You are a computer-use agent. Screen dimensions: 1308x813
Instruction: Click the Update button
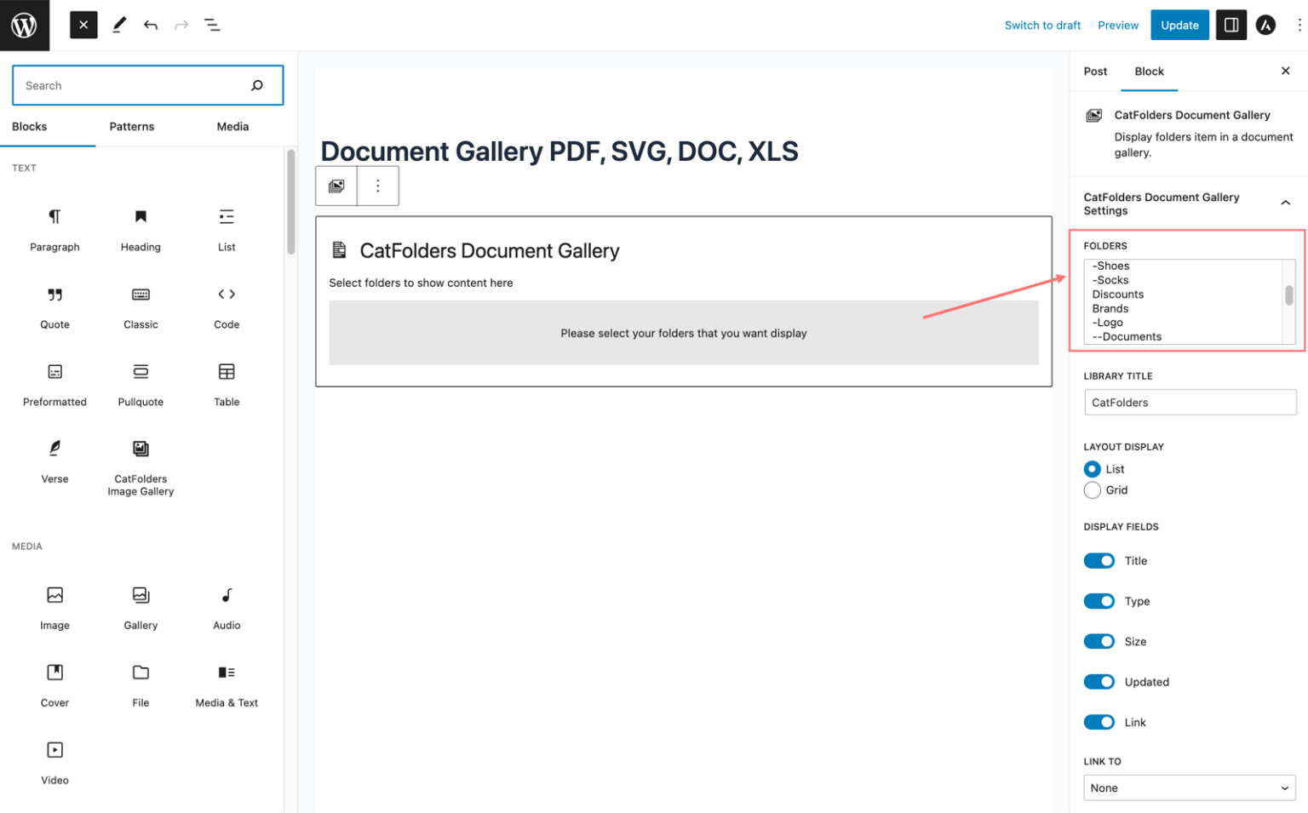[1179, 25]
